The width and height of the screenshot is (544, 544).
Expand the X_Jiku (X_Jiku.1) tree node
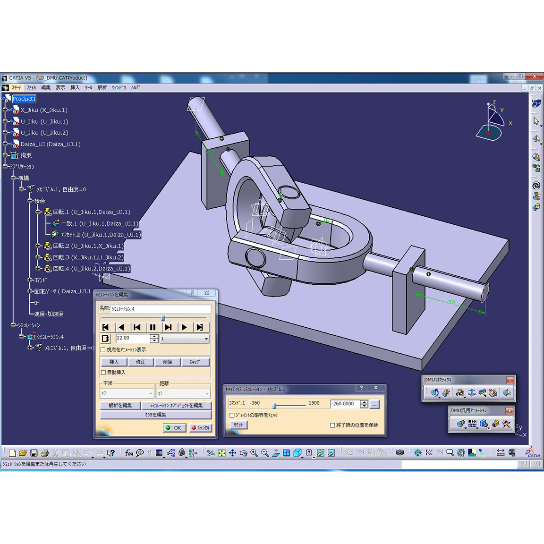coord(5,110)
